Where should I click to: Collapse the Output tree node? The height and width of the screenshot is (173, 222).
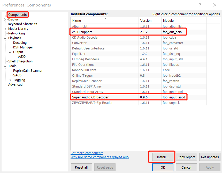coord(10,52)
